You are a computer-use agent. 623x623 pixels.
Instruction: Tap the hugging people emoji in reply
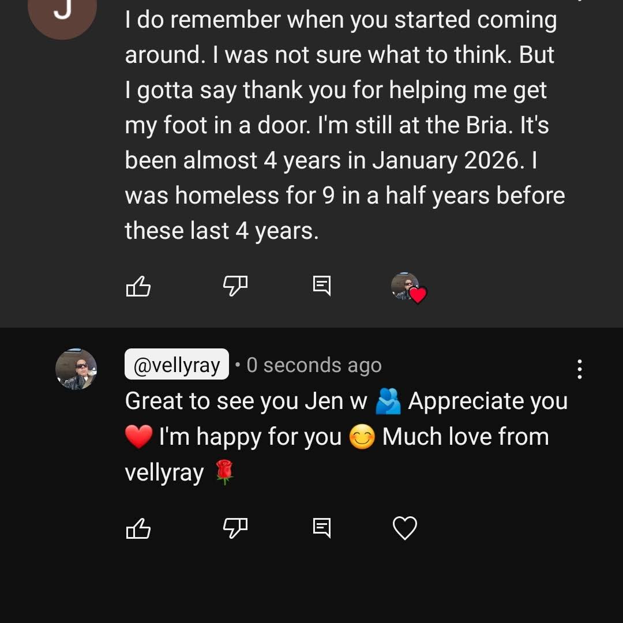(388, 402)
